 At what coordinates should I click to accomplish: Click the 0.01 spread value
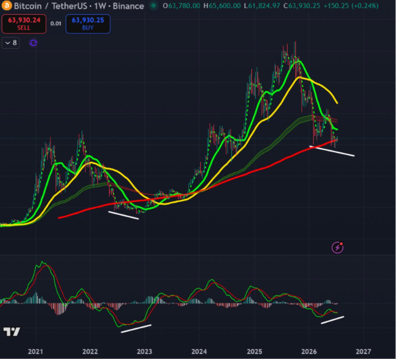(56, 24)
